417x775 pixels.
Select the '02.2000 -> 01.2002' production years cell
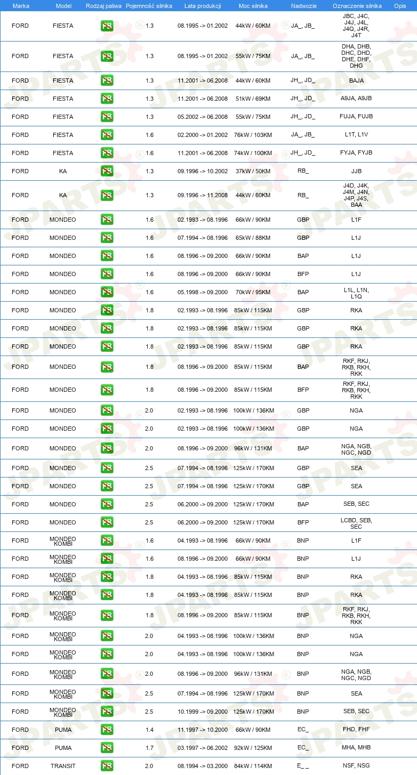203,135
